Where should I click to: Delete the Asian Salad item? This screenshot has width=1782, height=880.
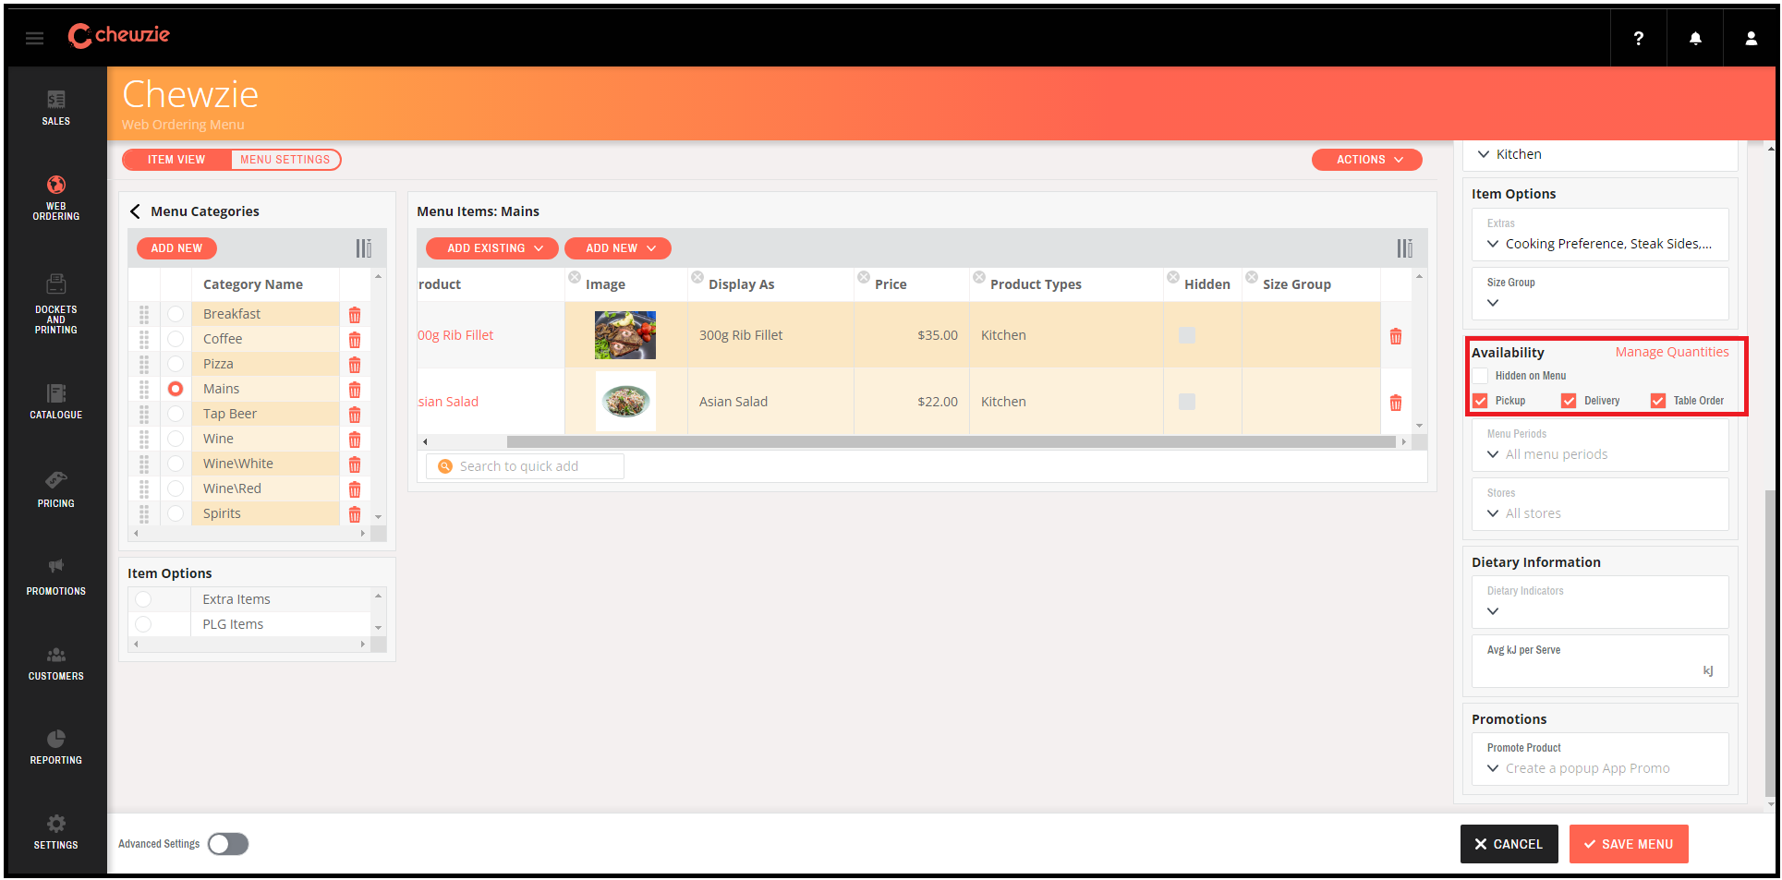click(x=1396, y=403)
